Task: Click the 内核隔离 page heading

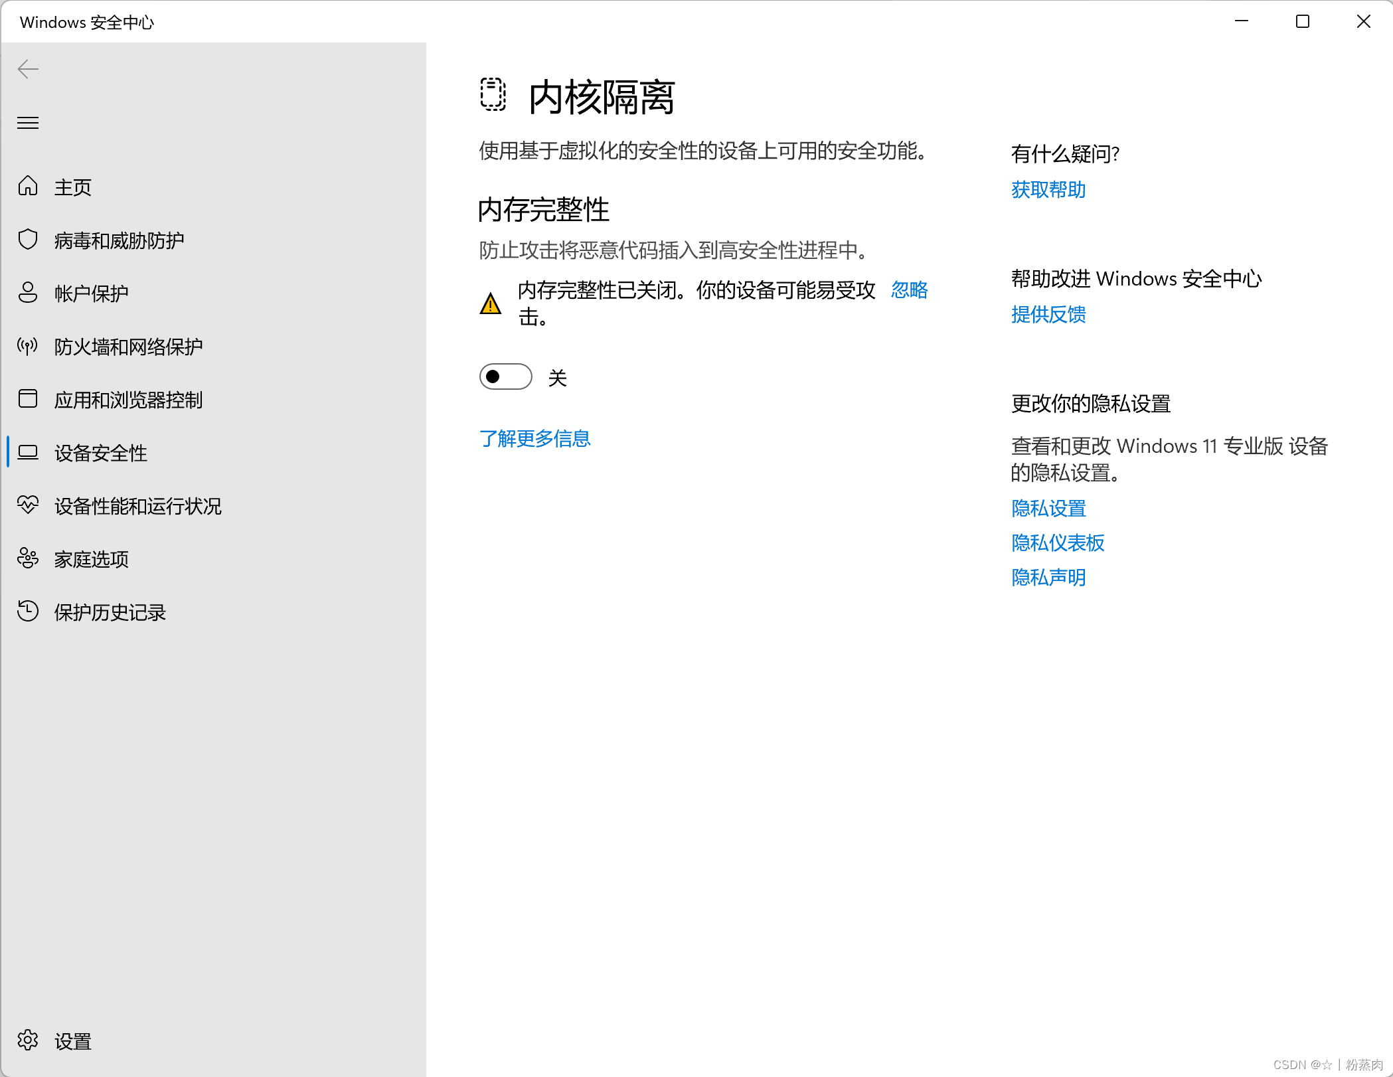Action: tap(602, 97)
